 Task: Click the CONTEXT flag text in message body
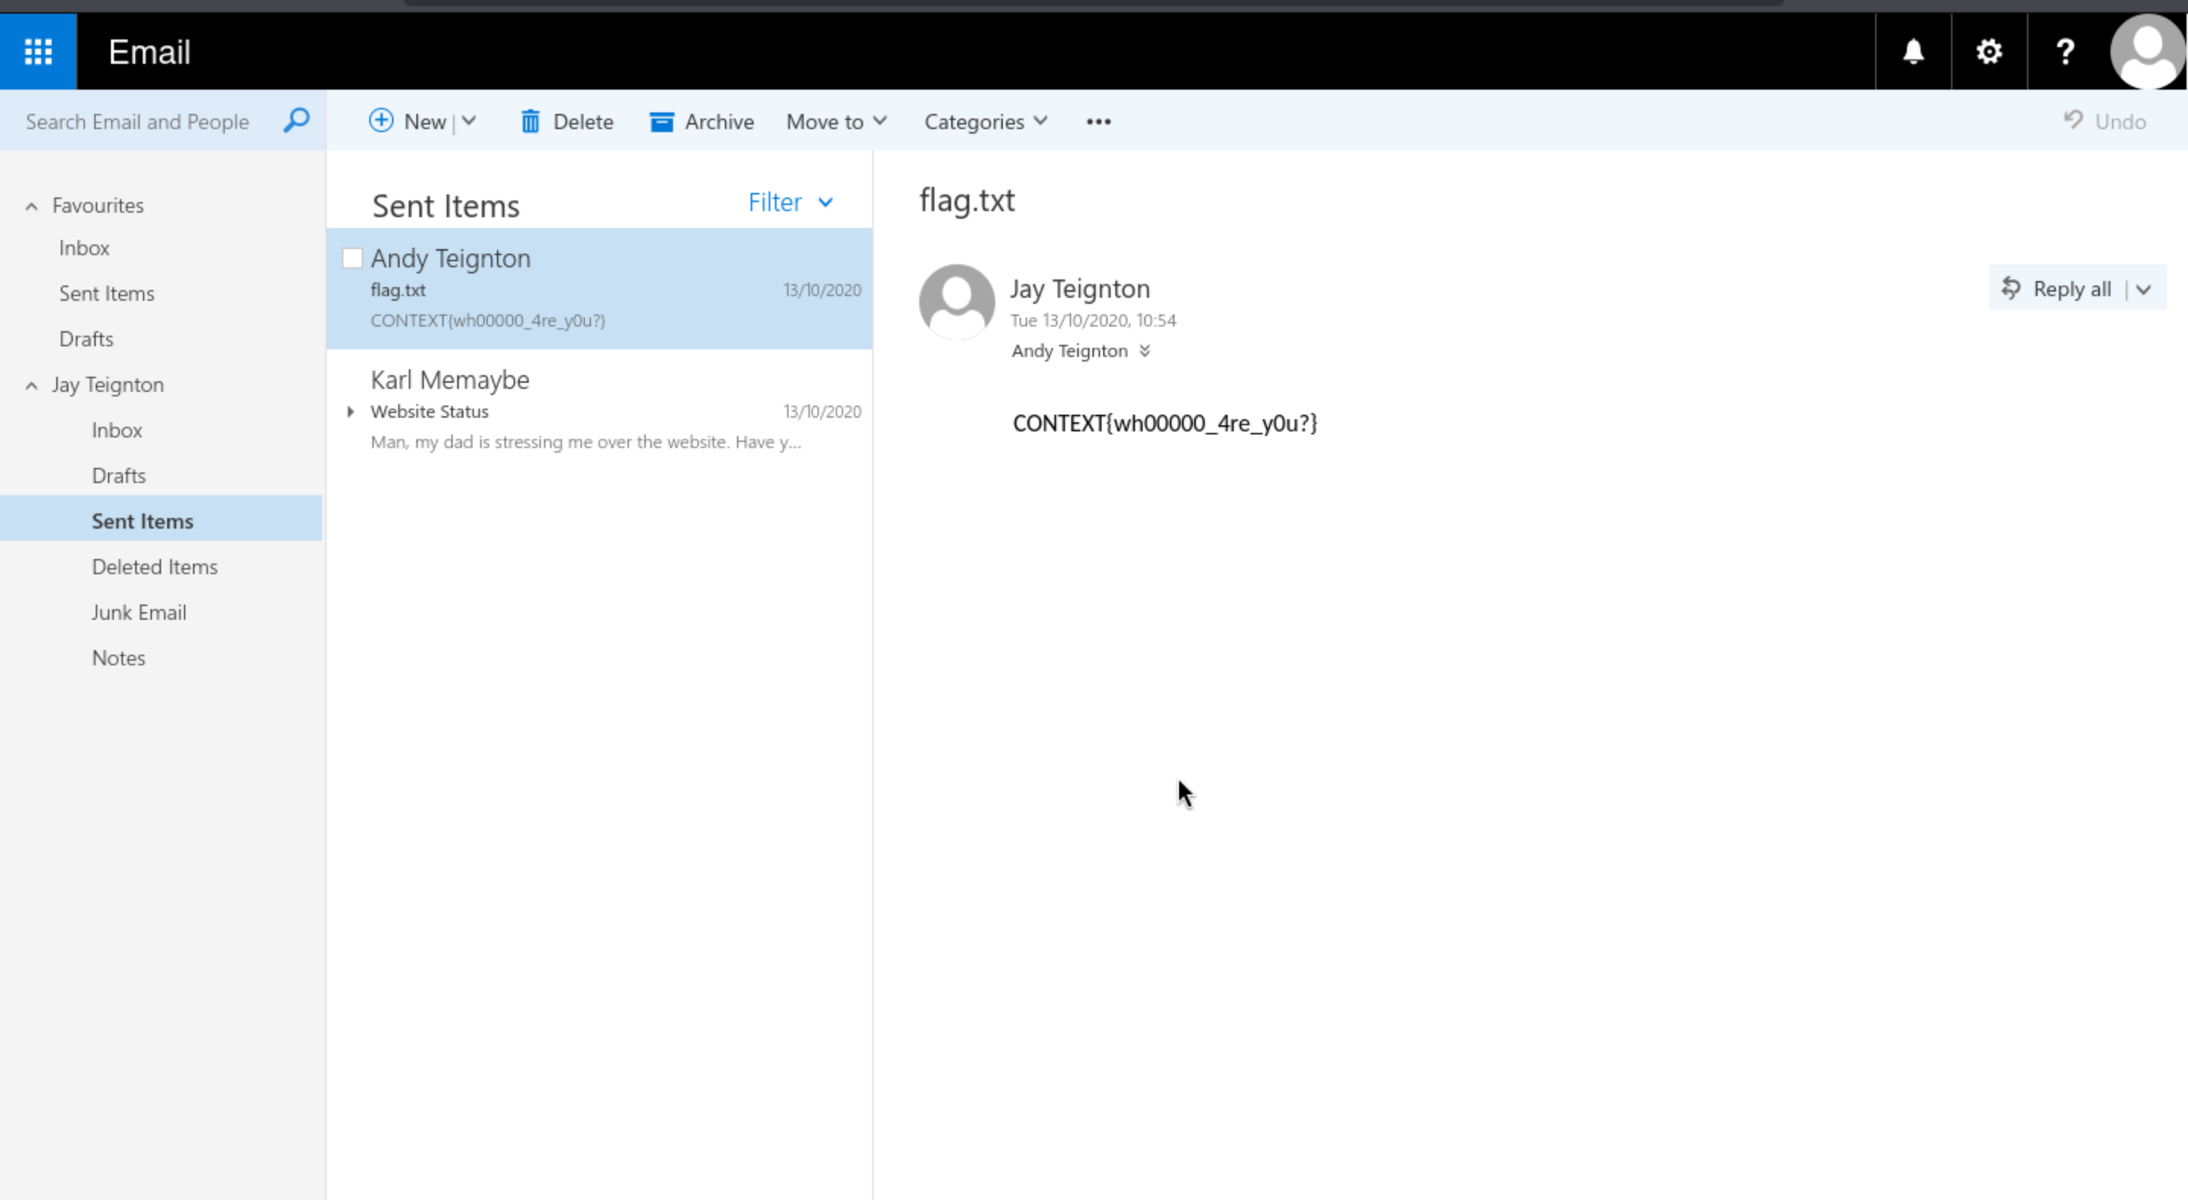point(1165,423)
